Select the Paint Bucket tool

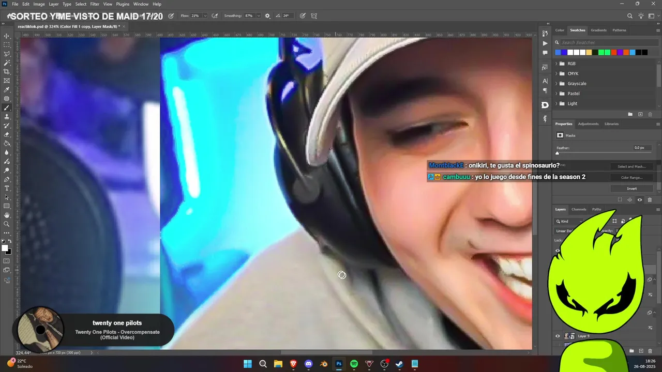click(7, 144)
